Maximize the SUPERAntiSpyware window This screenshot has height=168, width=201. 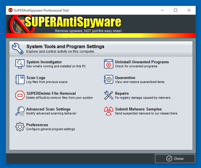point(176,10)
